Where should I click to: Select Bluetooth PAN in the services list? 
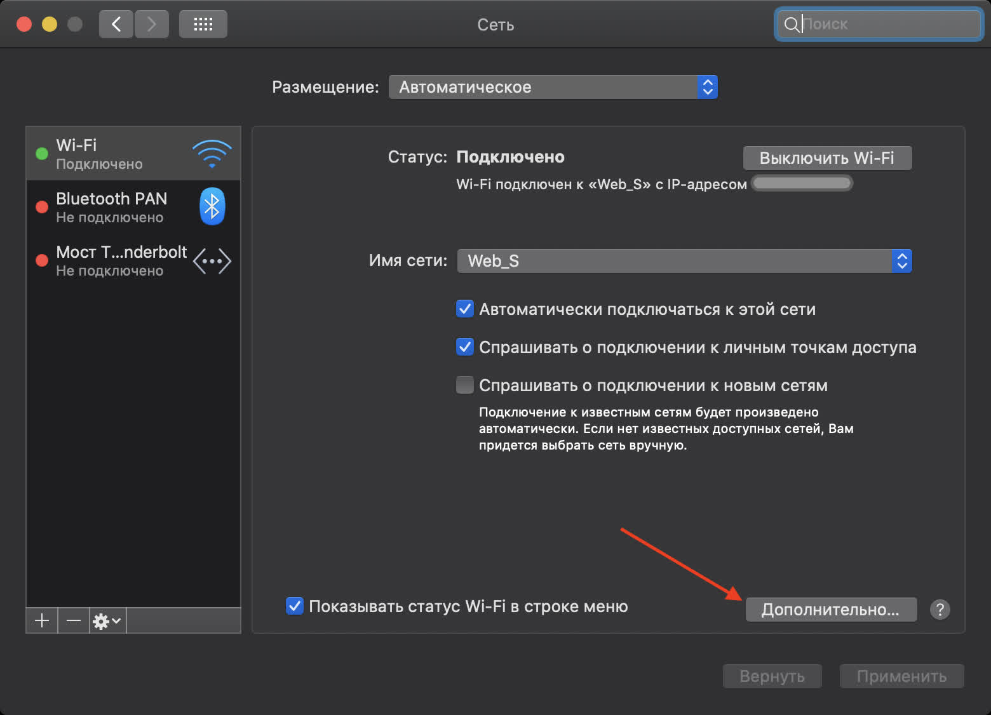pos(112,207)
